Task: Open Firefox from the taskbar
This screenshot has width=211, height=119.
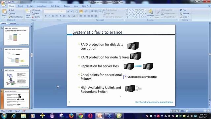Action: (71, 116)
